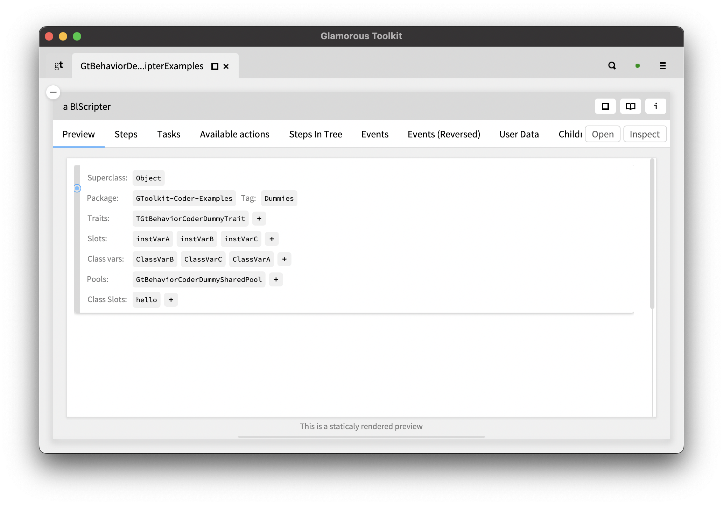Open the global search magnifier

coord(612,66)
